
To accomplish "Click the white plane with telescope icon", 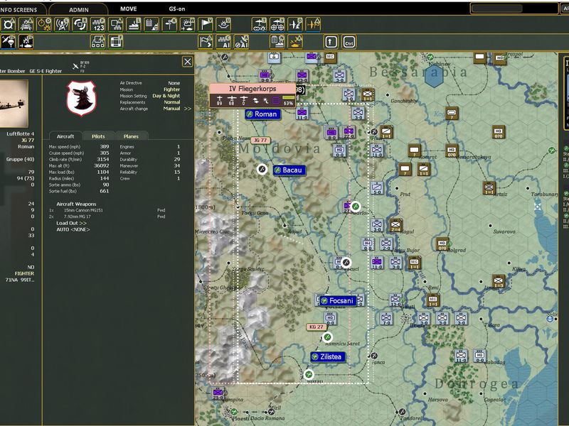I will [x=295, y=25].
